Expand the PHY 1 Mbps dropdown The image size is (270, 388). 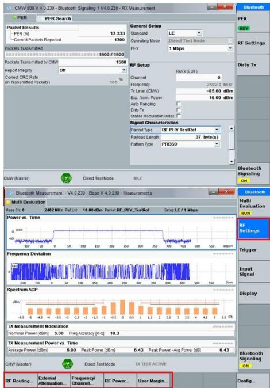[x=200, y=48]
